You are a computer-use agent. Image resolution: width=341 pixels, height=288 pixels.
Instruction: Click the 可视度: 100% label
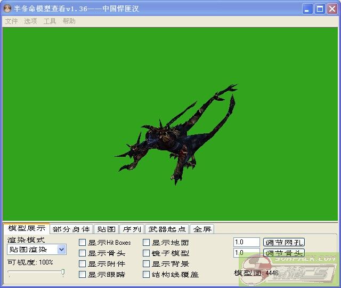point(30,262)
